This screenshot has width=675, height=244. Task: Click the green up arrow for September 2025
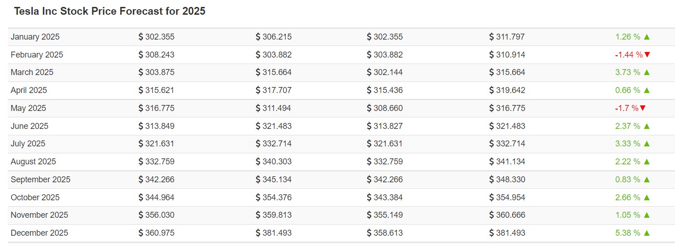[x=646, y=180]
